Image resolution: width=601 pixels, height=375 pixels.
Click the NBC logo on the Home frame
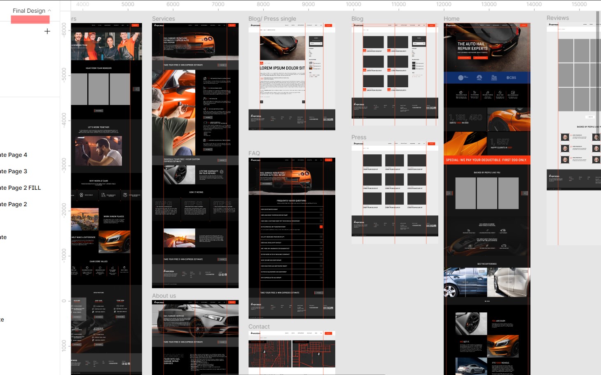pyautogui.click(x=479, y=78)
